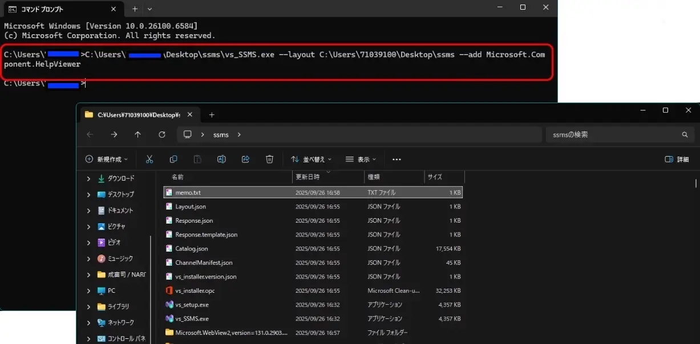Click the Share icon in the toolbar
Viewport: 700px width, 344px height.
coord(245,159)
